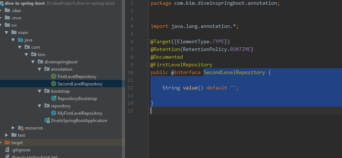Collapse the diveinspringboot package node
The width and height of the screenshot is (342, 158).
tap(33, 62)
